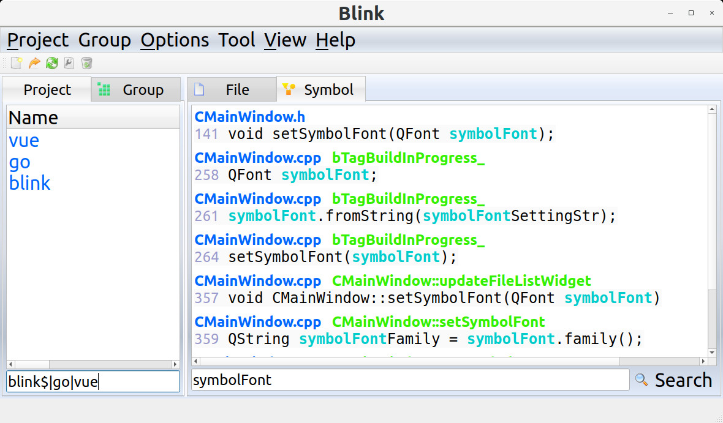
Task: Click the trash bin delete icon
Action: pyautogui.click(x=87, y=62)
